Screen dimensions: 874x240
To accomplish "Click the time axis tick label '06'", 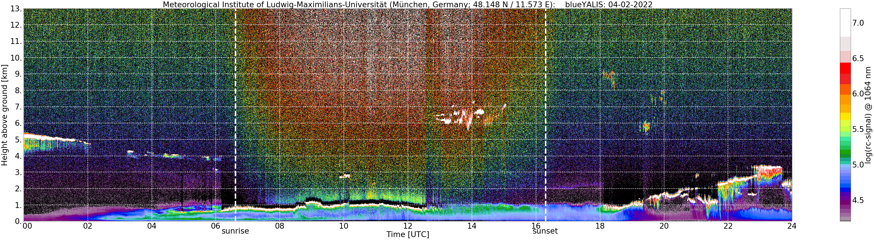I will [x=216, y=226].
